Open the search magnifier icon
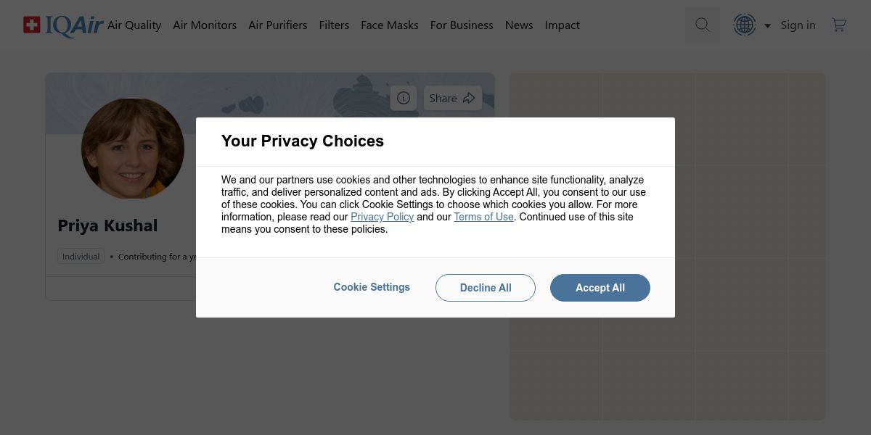 (x=702, y=25)
